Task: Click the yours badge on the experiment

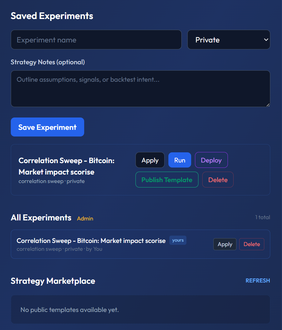Action: pos(178,240)
